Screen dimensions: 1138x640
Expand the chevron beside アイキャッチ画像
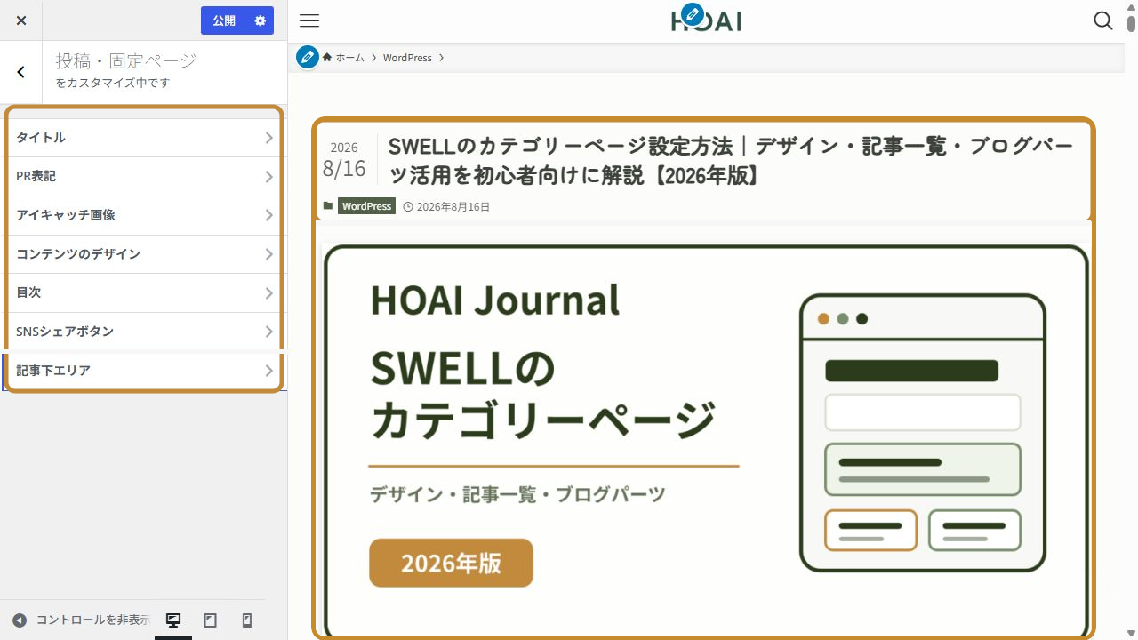coord(268,215)
